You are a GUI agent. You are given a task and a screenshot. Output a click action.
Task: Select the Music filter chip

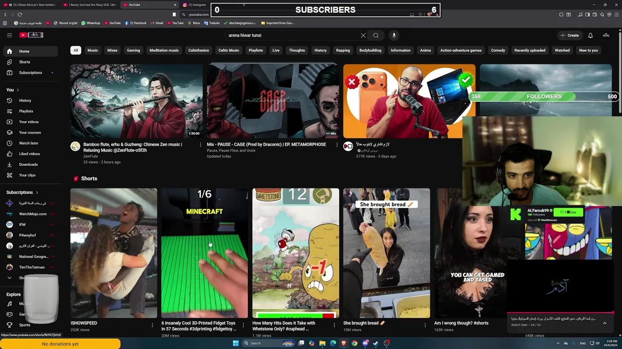click(92, 50)
